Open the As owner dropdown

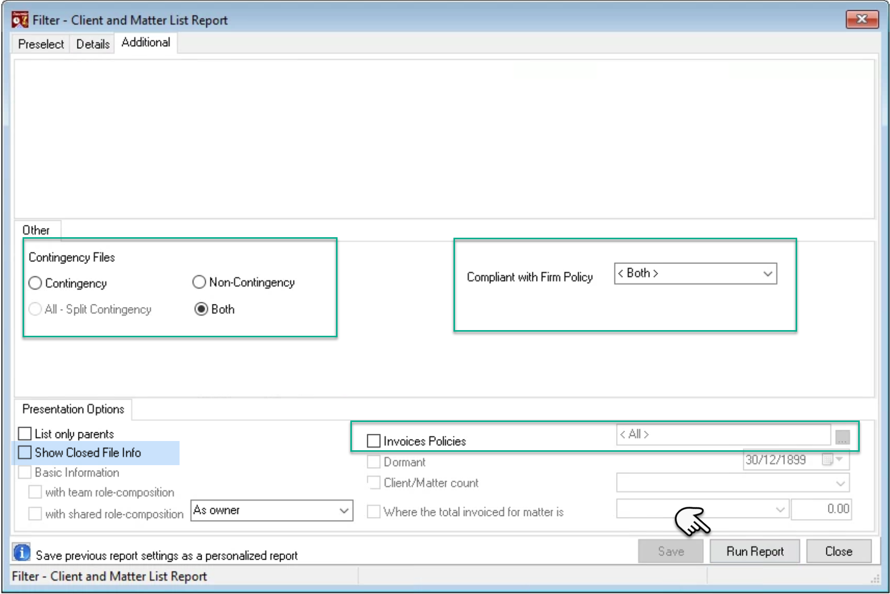(x=272, y=510)
